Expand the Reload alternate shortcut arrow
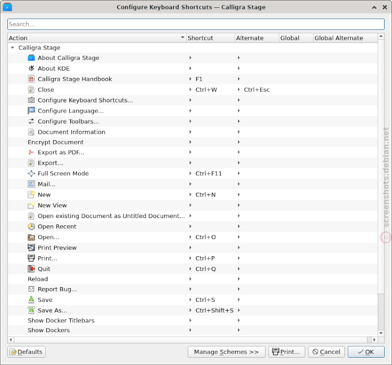The width and height of the screenshot is (392, 365). click(239, 279)
